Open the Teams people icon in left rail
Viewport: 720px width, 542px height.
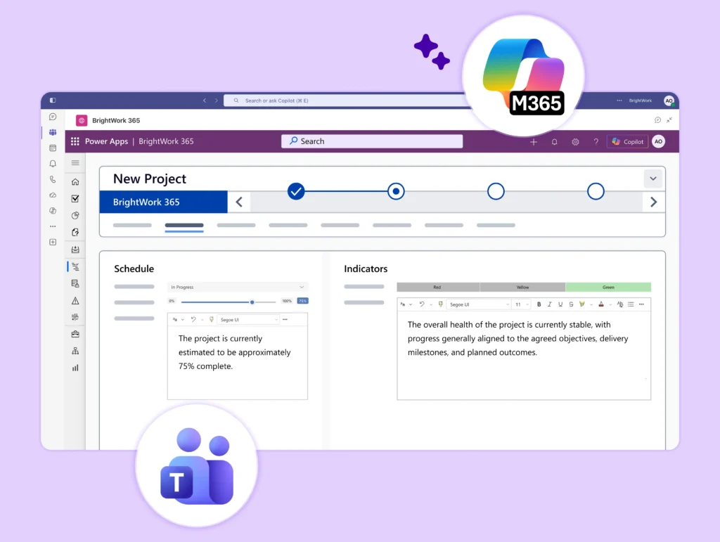coord(53,133)
